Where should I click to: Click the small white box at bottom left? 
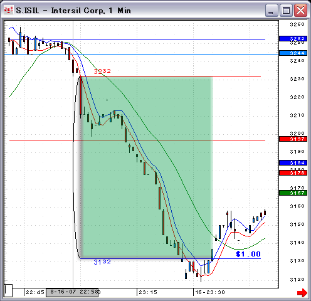(8, 290)
